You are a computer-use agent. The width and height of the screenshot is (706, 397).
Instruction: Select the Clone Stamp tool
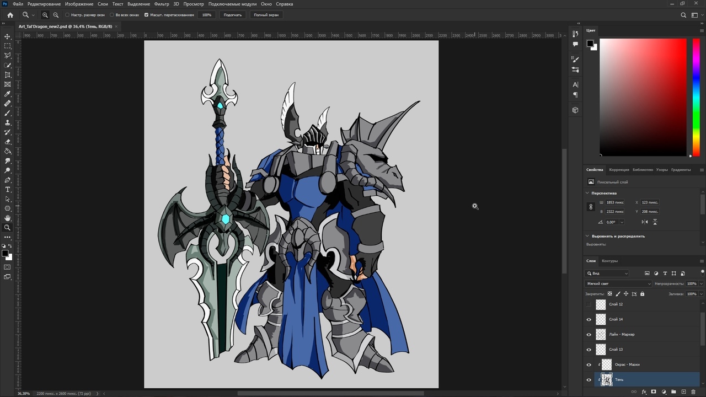tap(7, 122)
